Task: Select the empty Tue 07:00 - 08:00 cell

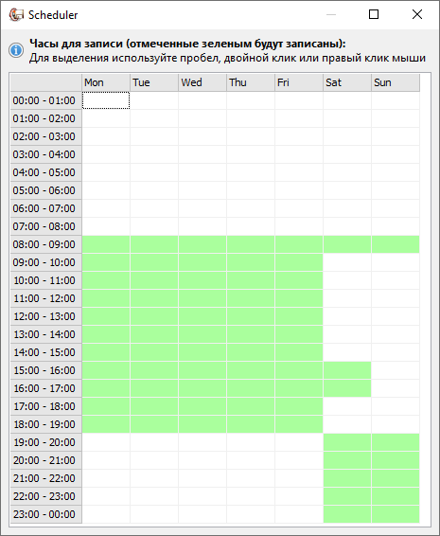Action: (x=154, y=226)
